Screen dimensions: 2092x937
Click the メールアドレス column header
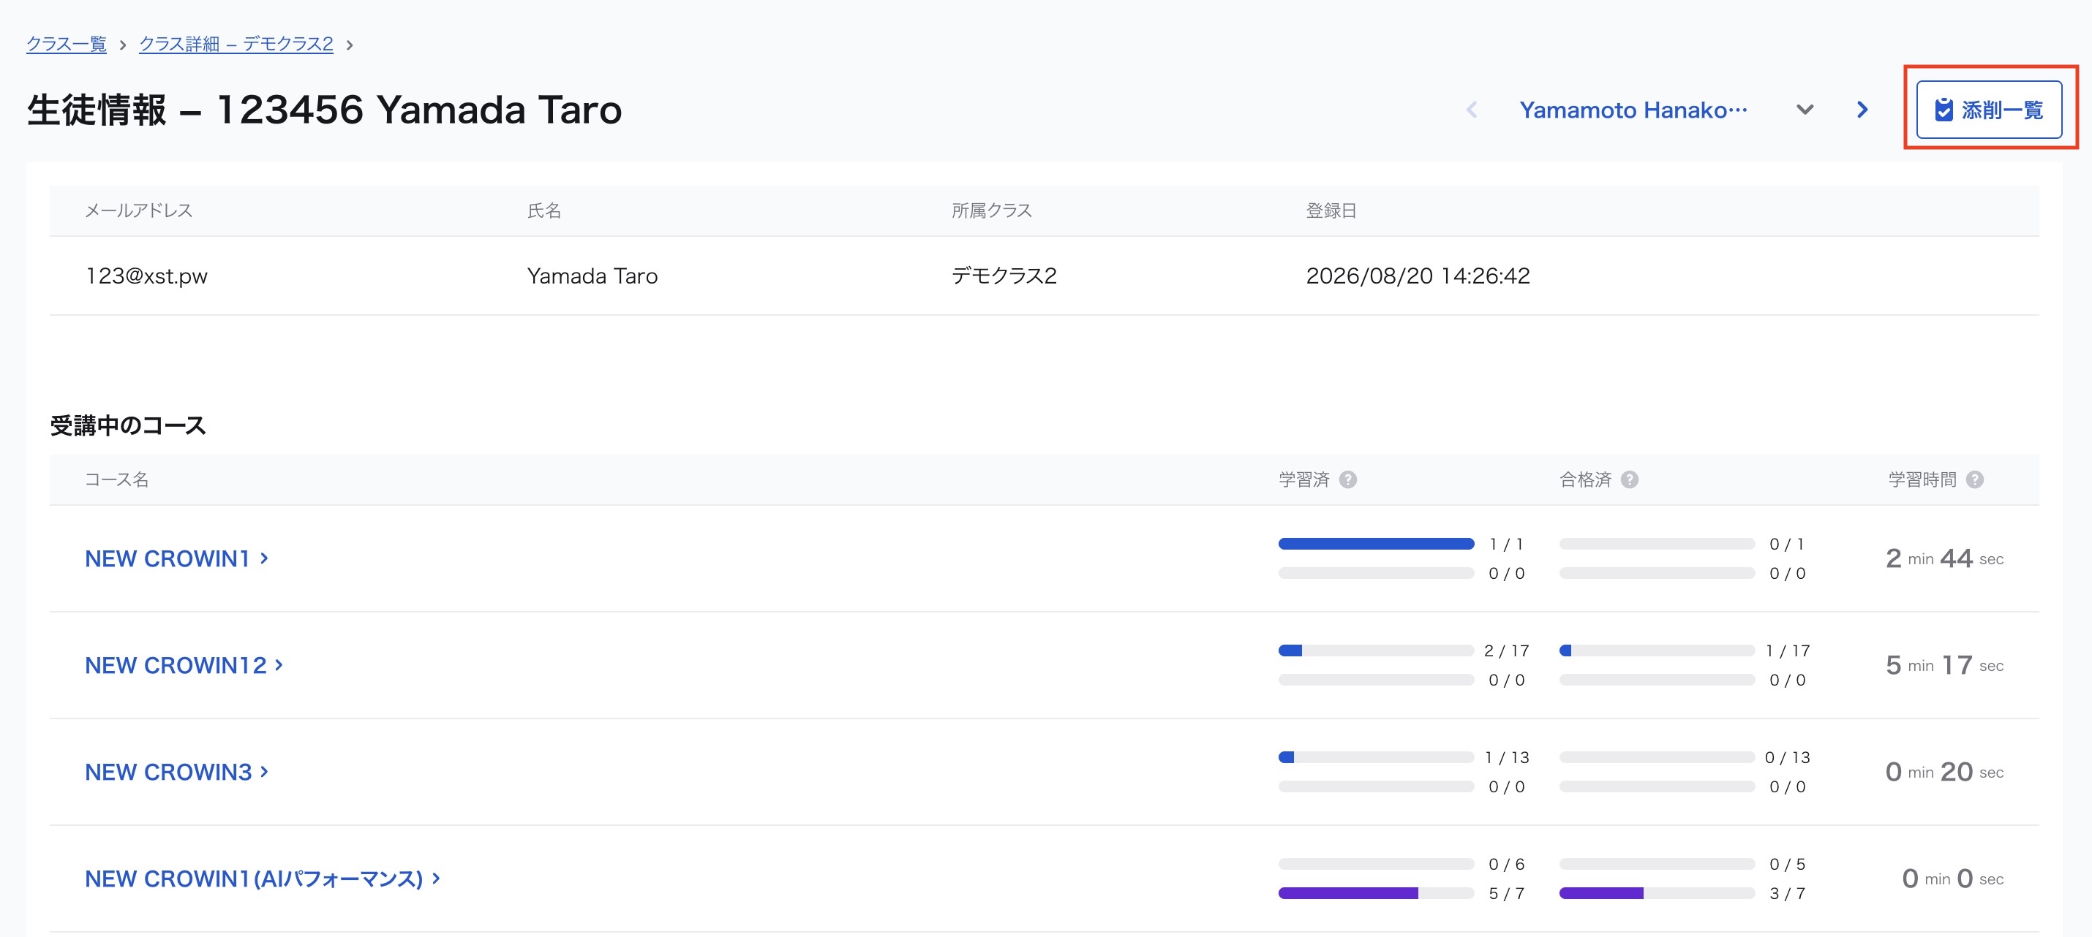click(x=138, y=210)
